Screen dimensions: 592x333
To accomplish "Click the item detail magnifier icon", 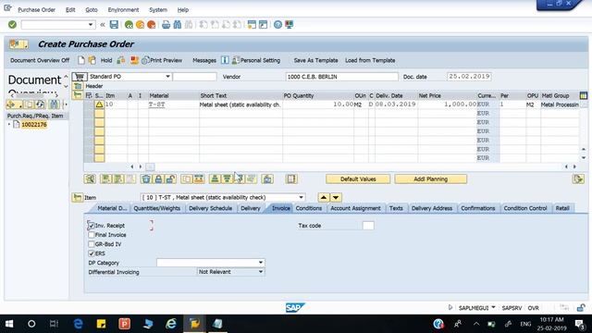I will pos(90,179).
